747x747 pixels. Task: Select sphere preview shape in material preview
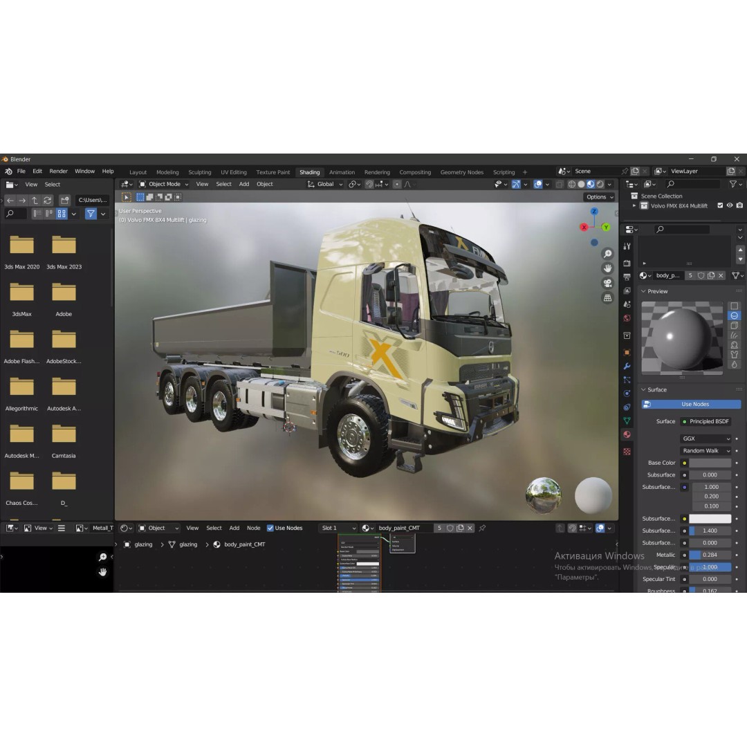click(x=734, y=316)
